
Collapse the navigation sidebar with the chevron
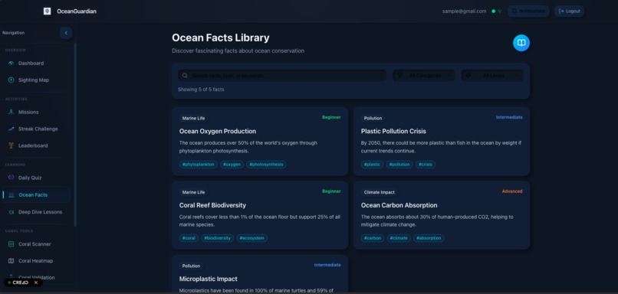pyautogui.click(x=66, y=33)
